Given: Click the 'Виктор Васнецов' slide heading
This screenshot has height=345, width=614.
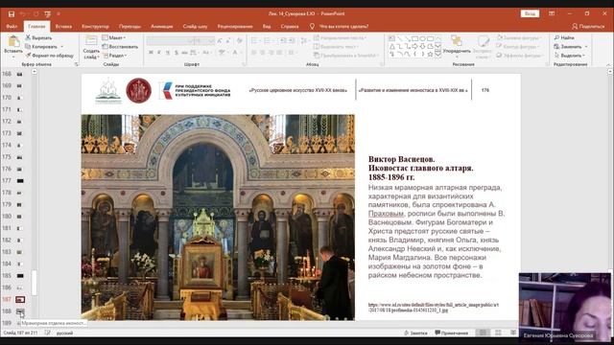Looking at the screenshot, I should click(401, 159).
